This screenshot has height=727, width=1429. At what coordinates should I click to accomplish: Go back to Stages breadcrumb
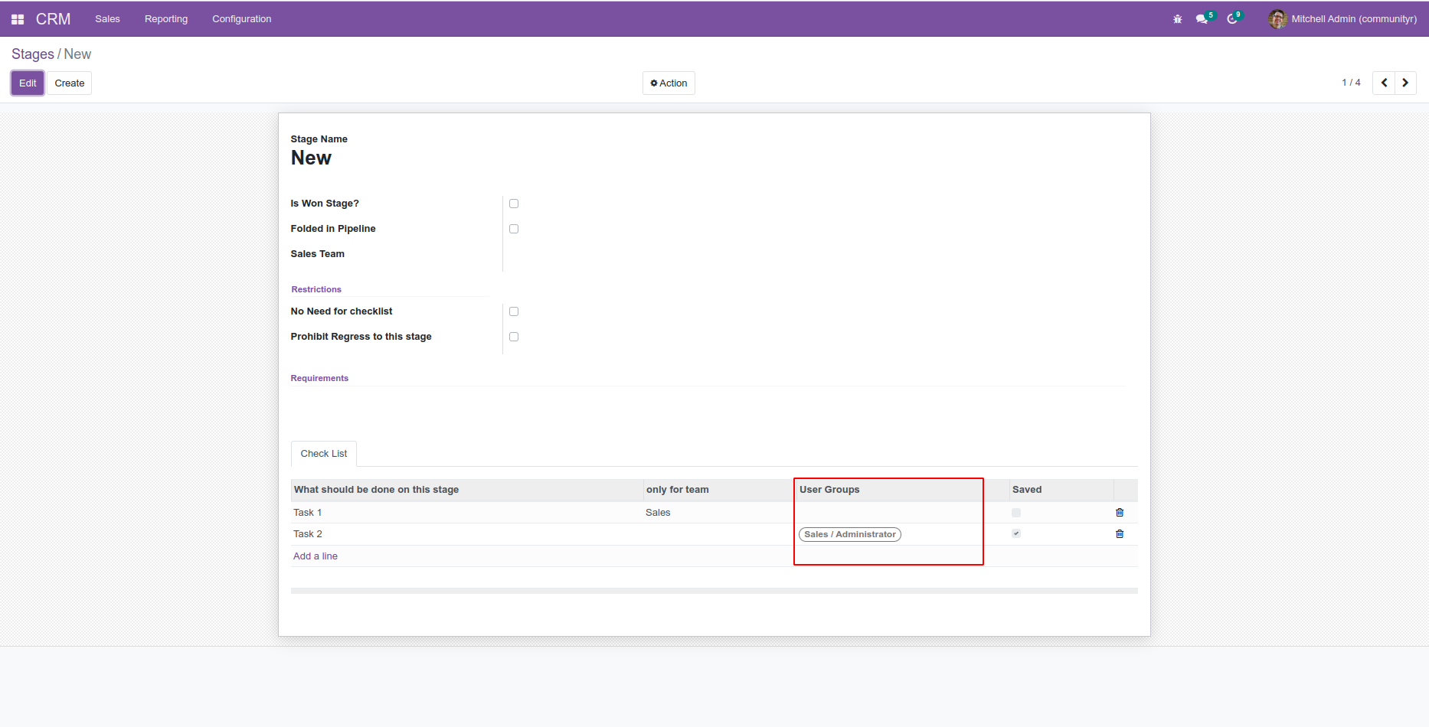pyautogui.click(x=33, y=54)
